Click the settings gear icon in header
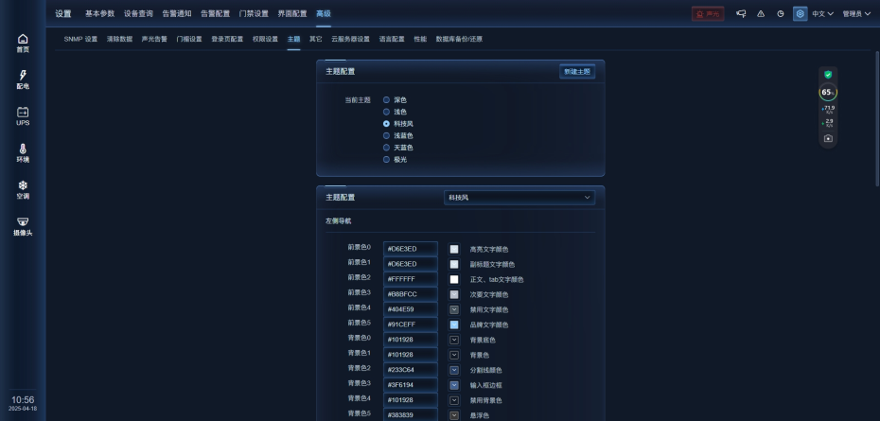The width and height of the screenshot is (880, 421). [801, 13]
